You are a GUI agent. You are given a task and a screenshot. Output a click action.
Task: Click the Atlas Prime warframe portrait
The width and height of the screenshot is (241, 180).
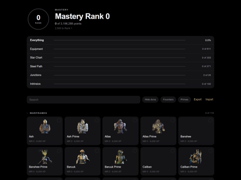click(158, 126)
